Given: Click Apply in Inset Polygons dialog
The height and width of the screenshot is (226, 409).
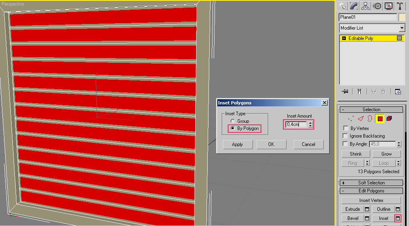Looking at the screenshot, I should [237, 144].
